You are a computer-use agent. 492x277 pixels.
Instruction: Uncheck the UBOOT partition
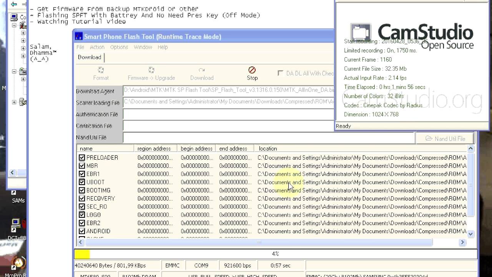[x=82, y=182]
